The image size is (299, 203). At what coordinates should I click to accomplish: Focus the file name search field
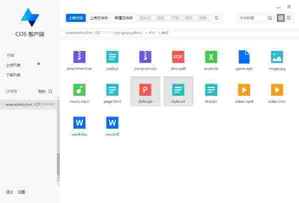click(252, 18)
